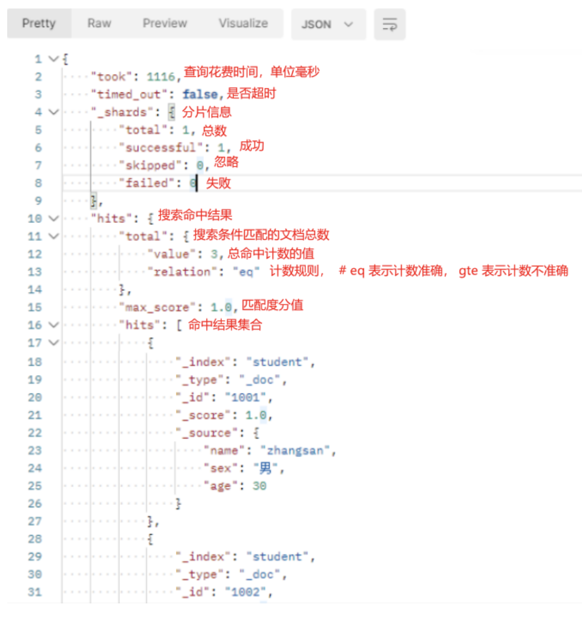Viewport: 582px width, 625px height.
Task: Click the "relation" value "eq"
Action: tap(246, 272)
